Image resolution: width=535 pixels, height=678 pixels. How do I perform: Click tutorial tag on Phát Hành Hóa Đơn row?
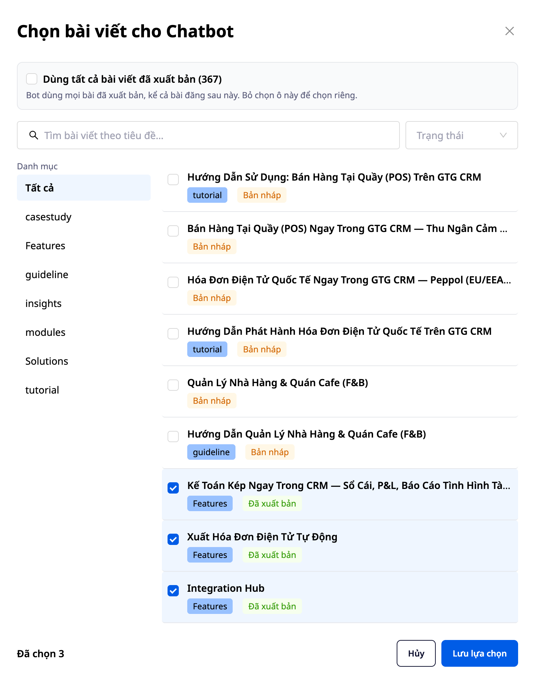pyautogui.click(x=207, y=349)
